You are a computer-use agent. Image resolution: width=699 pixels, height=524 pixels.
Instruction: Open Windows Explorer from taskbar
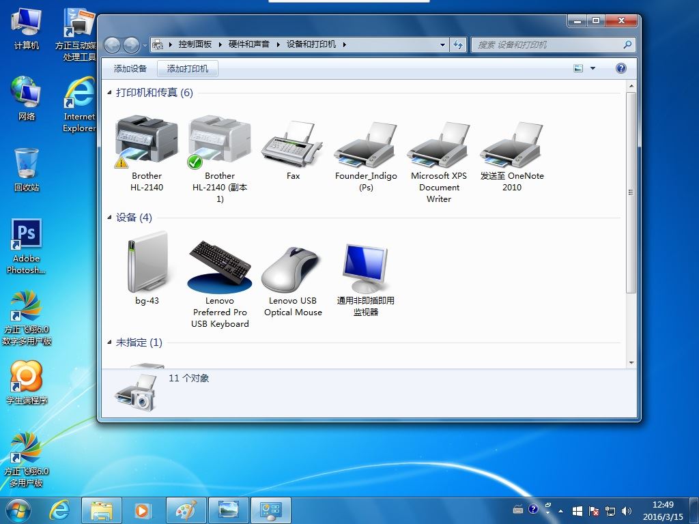click(102, 510)
